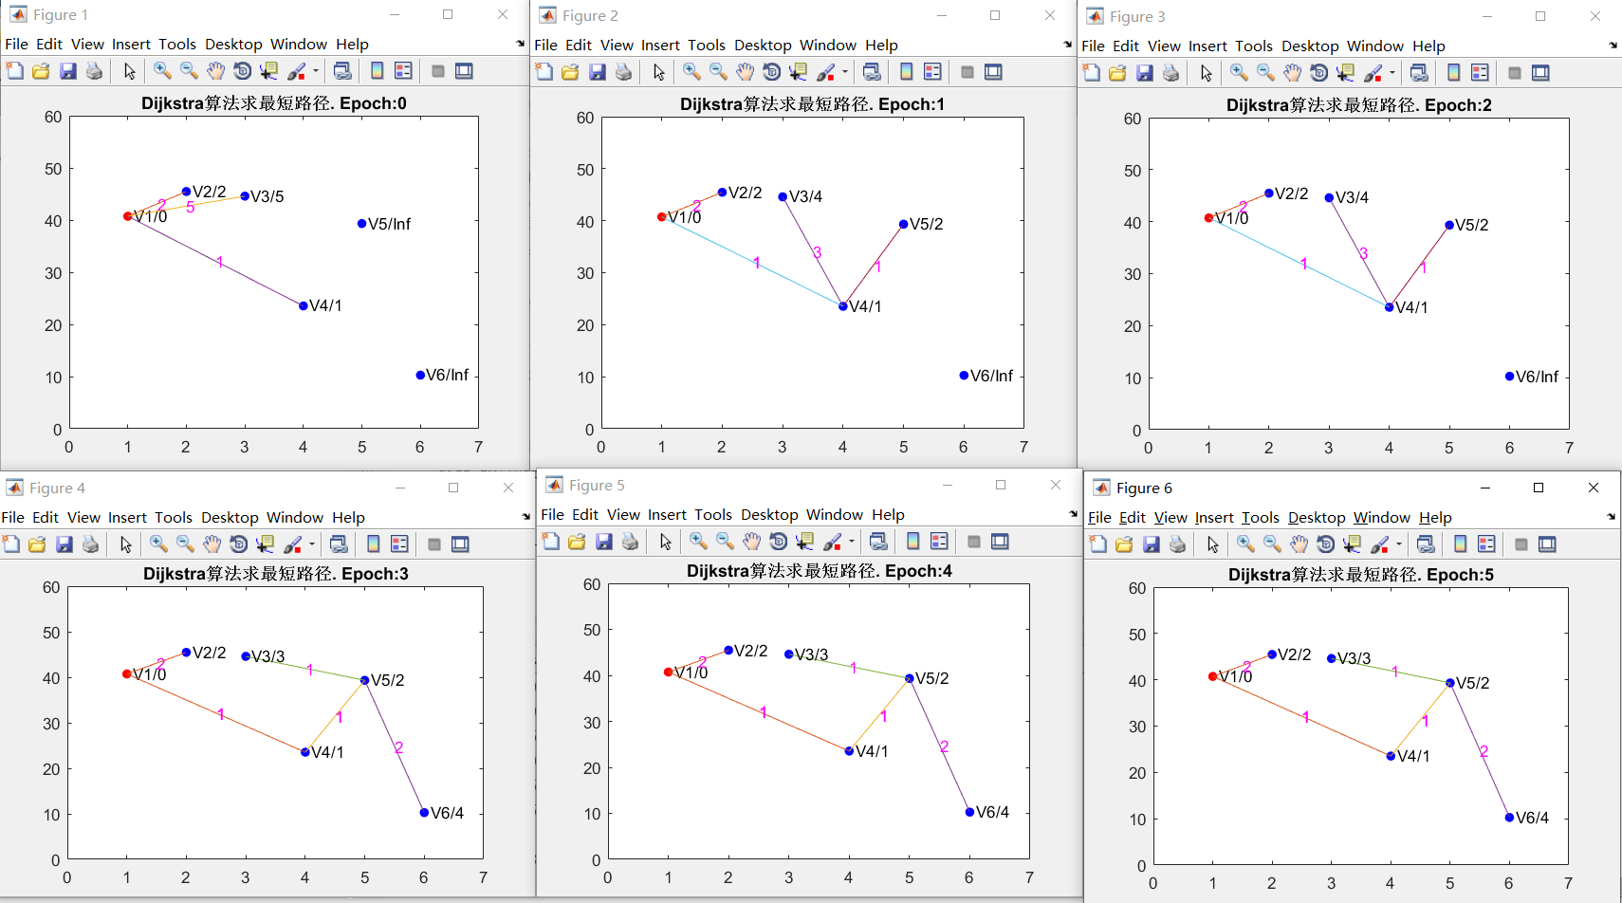Open Insert menu in Figure 2
The height and width of the screenshot is (903, 1622).
click(660, 45)
